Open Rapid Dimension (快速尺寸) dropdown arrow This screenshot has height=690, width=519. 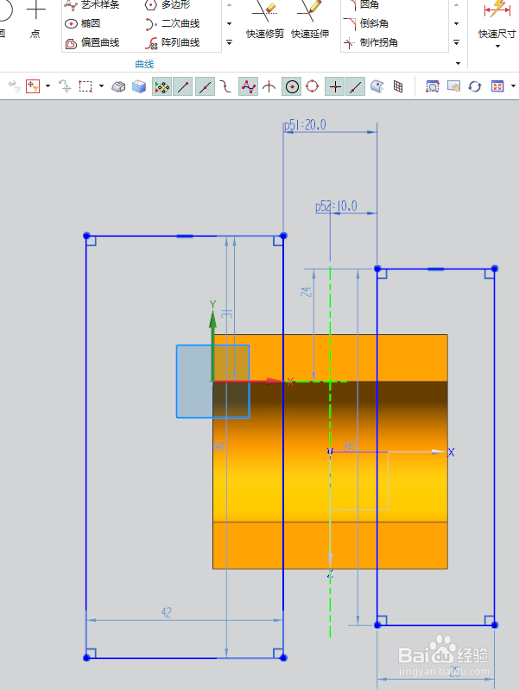(x=498, y=47)
